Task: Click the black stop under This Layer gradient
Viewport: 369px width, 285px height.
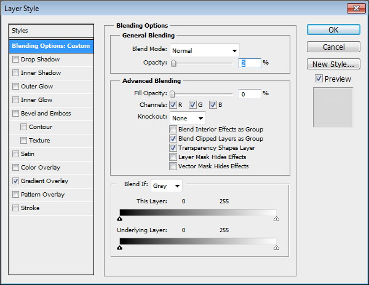Action: click(119, 218)
